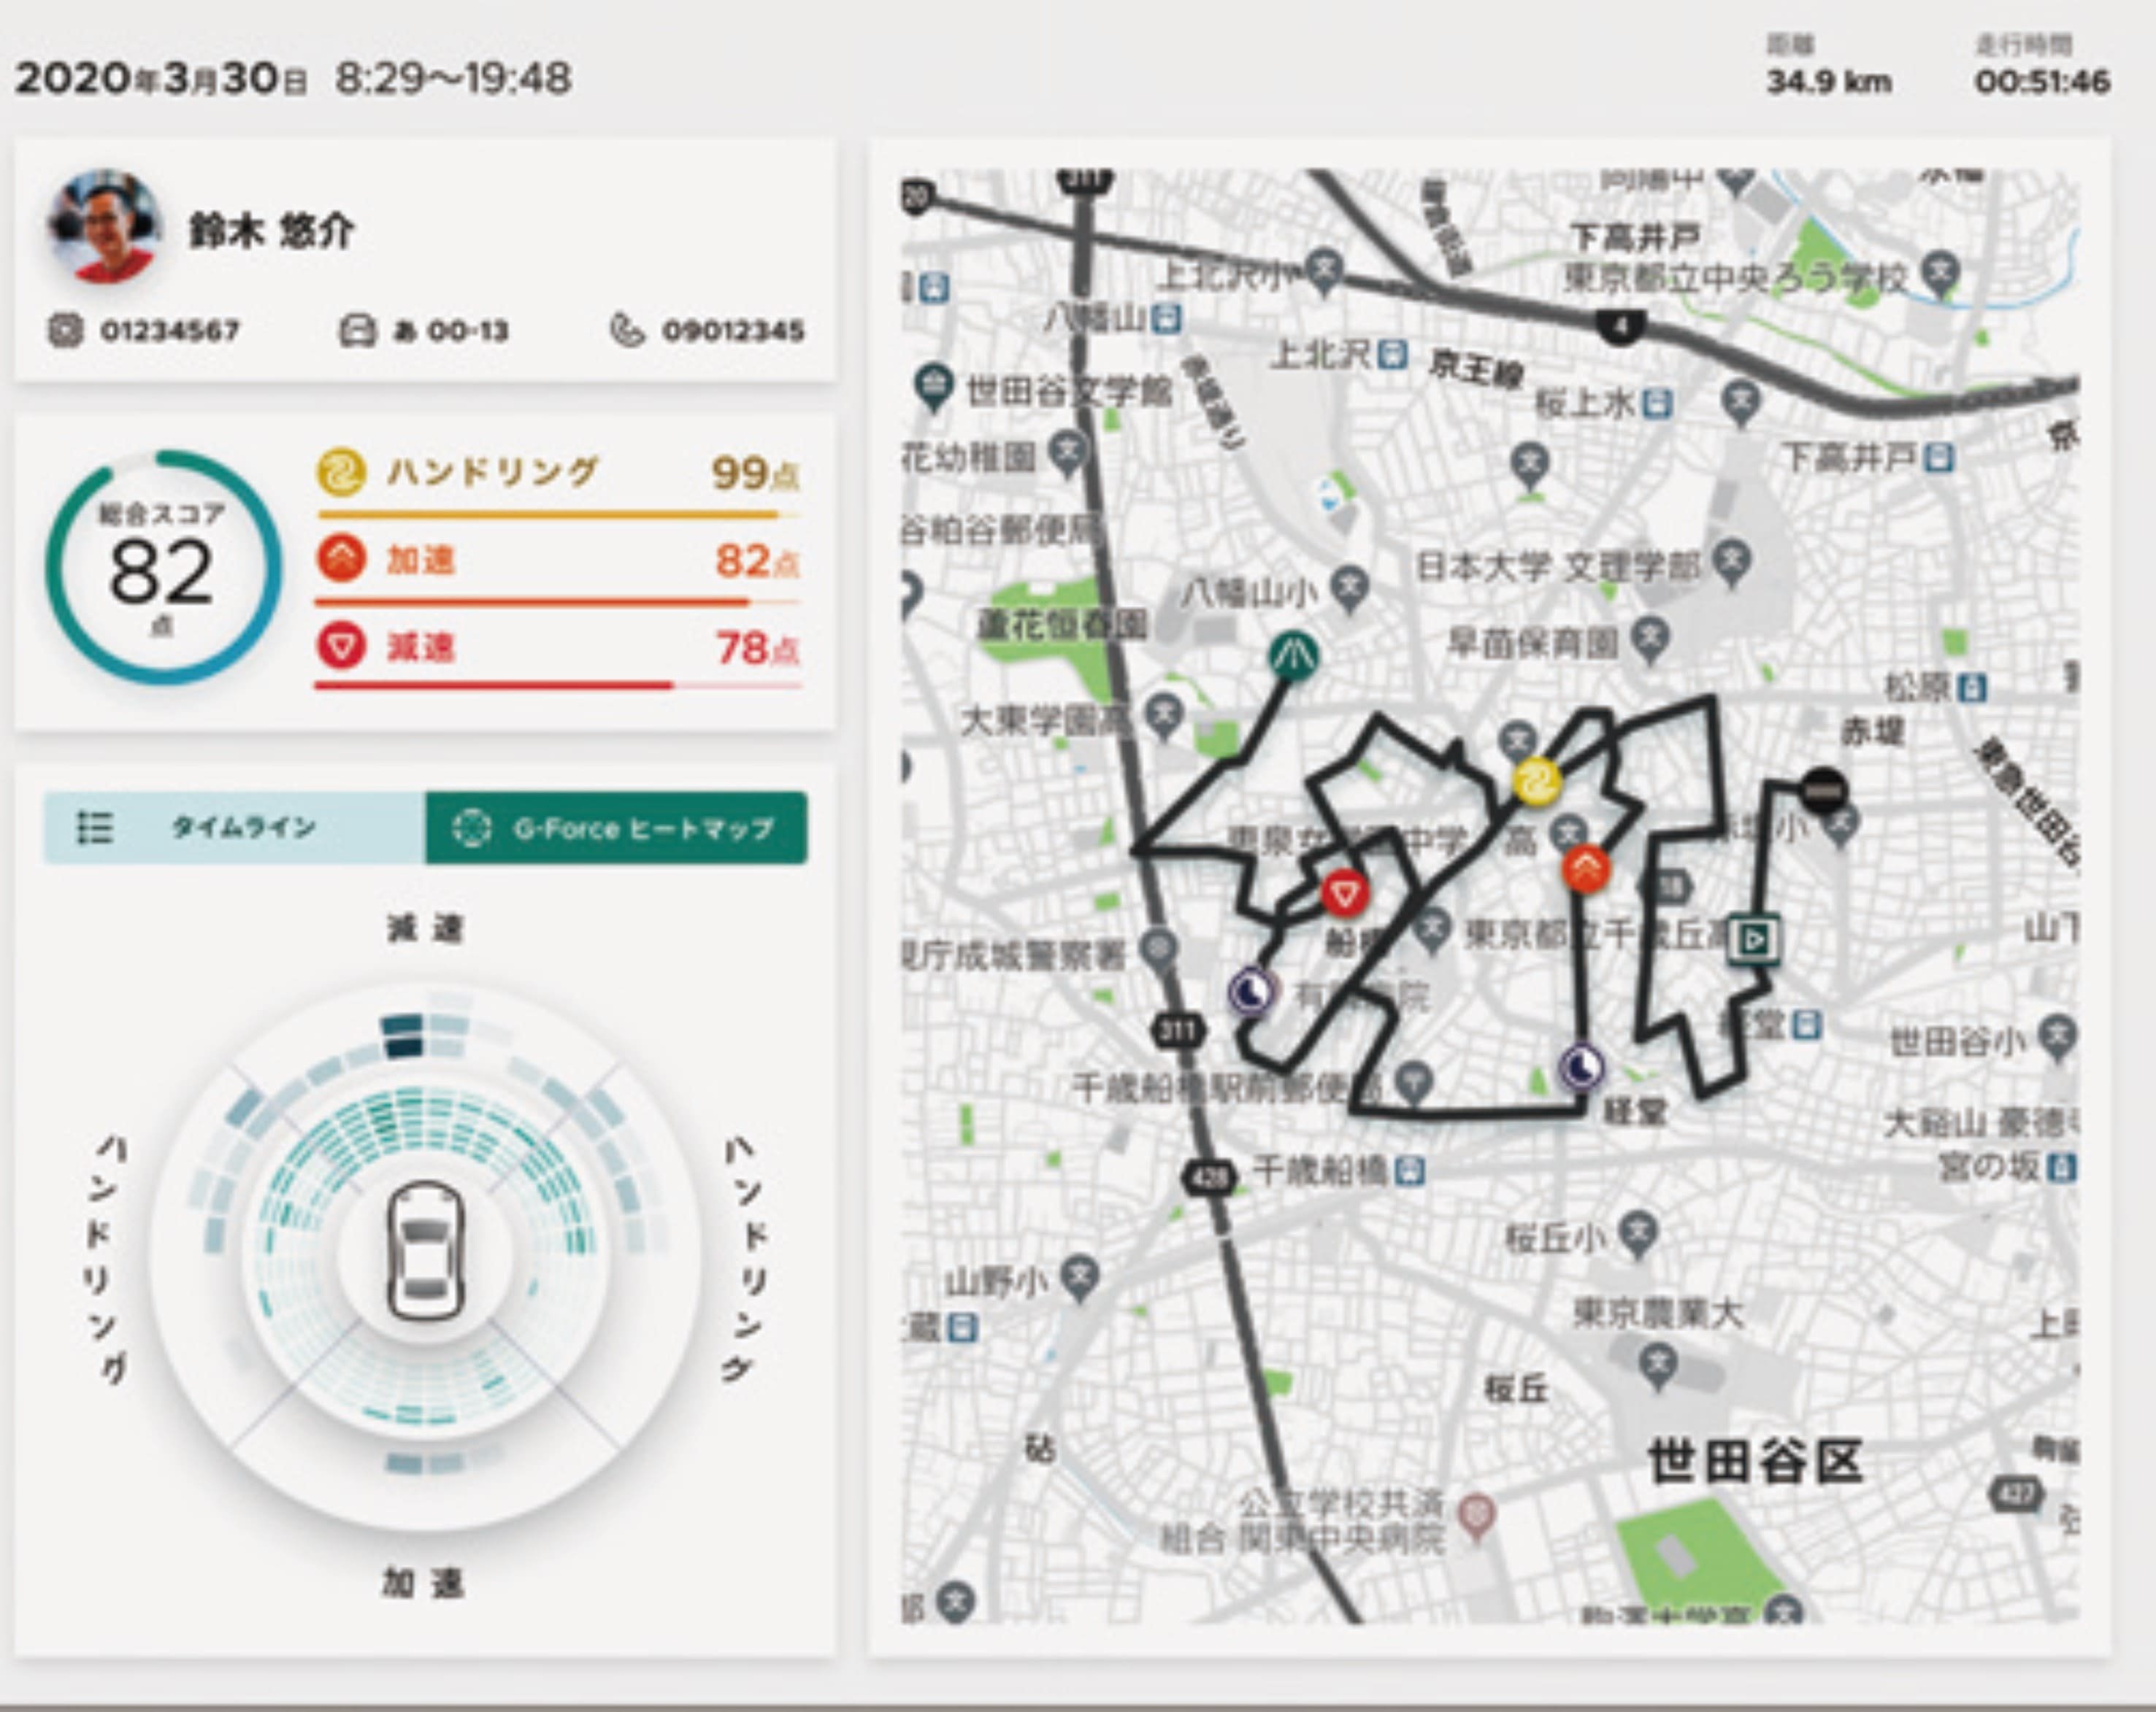
Task: Switch to the タイムライン tab
Action: click(234, 828)
